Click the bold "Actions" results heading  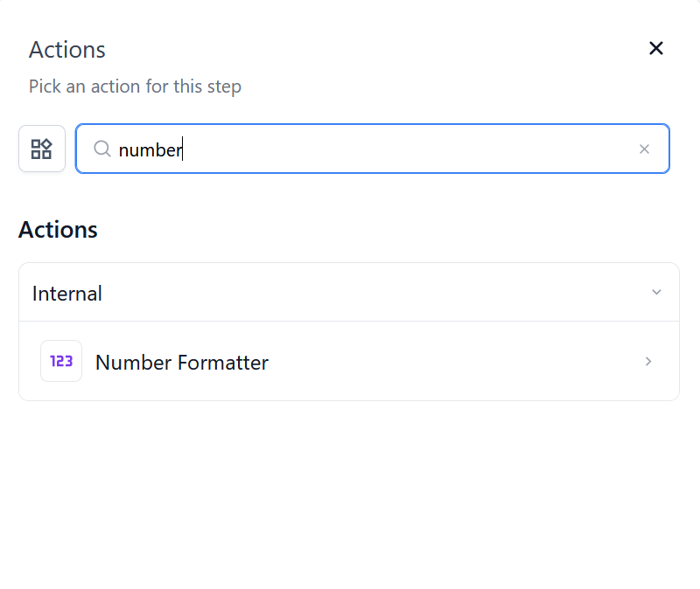tap(58, 230)
